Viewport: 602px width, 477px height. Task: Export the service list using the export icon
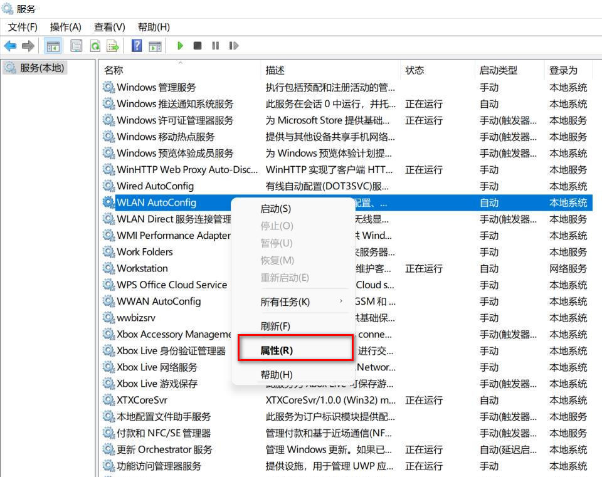coord(114,45)
